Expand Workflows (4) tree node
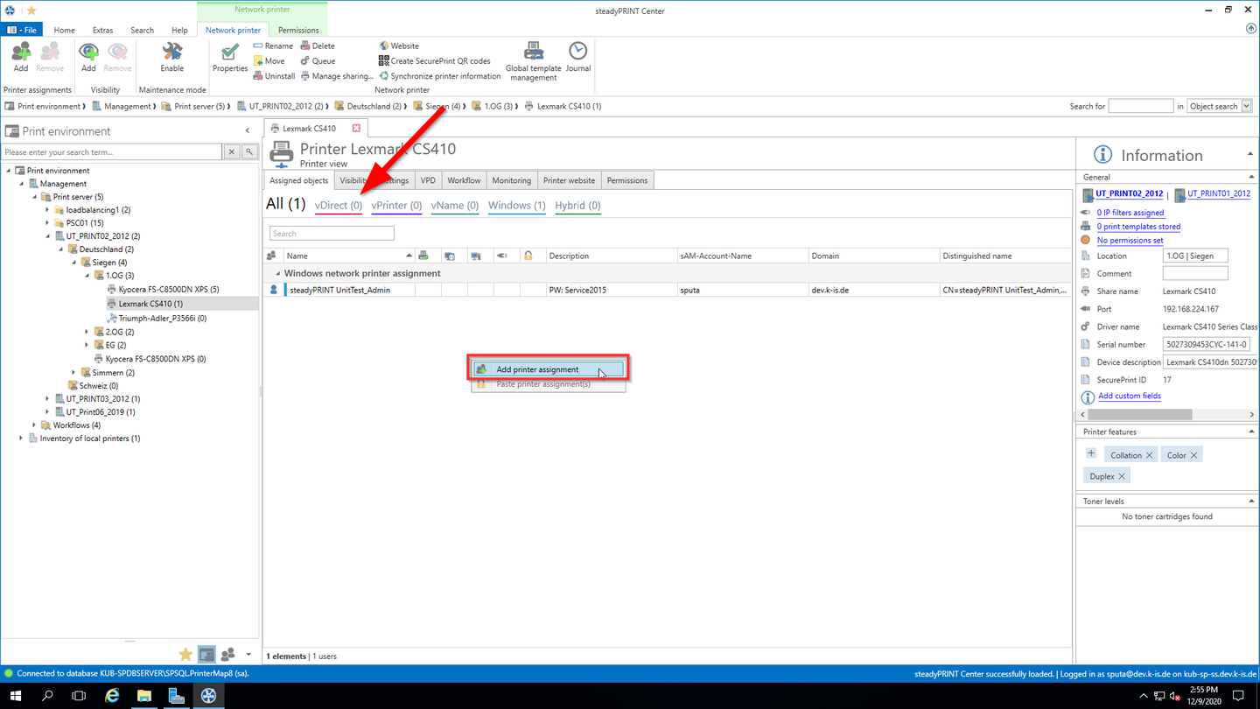Image resolution: width=1260 pixels, height=709 pixels. click(x=34, y=425)
